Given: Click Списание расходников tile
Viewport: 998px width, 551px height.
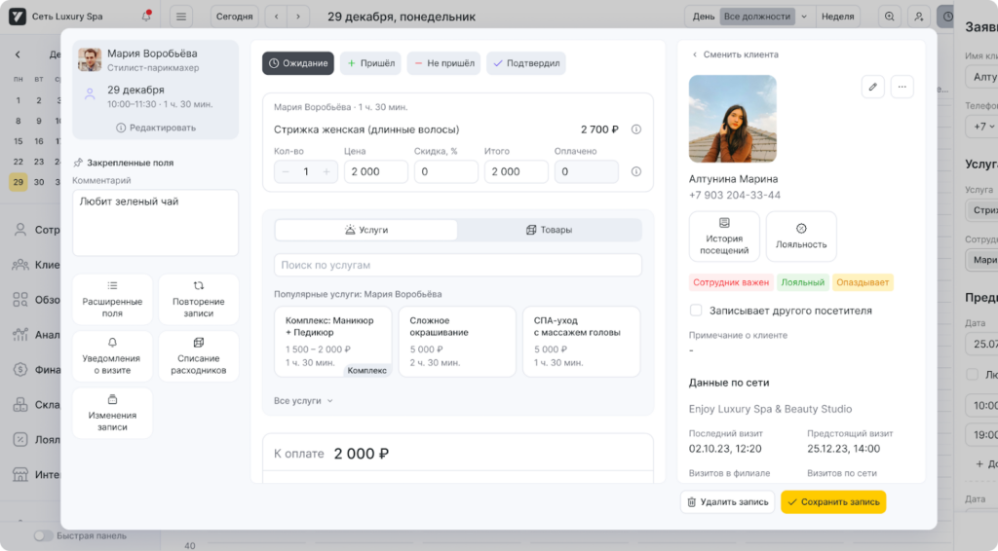Looking at the screenshot, I should pos(199,356).
